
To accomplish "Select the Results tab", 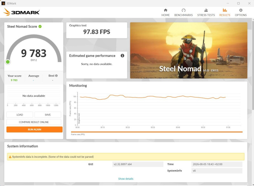I will [225, 12].
